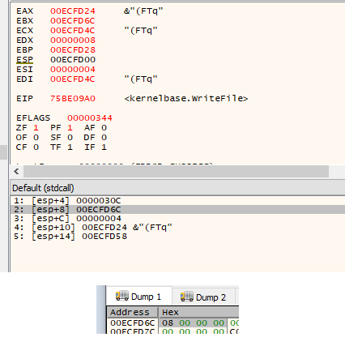Select argument 1 value 0000030C

click(x=99, y=201)
